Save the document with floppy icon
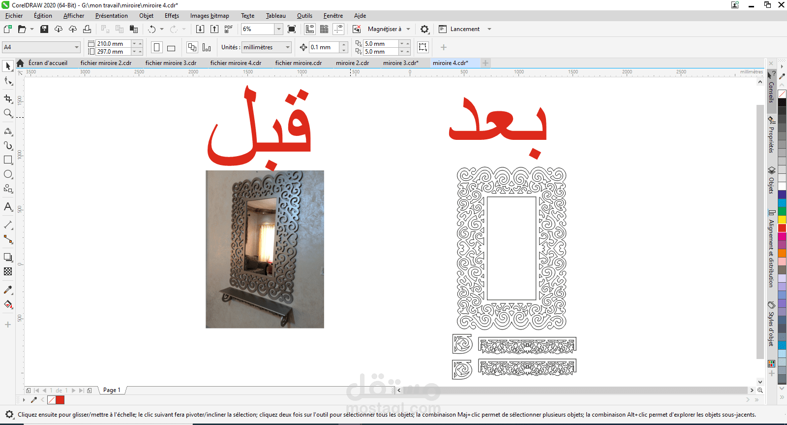787x425 pixels. [x=44, y=29]
